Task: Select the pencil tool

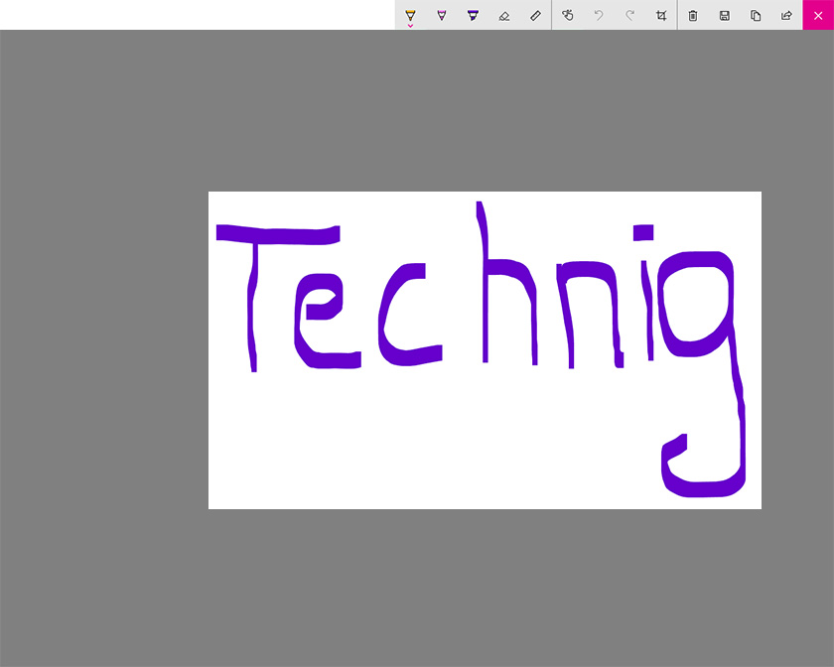Action: click(x=442, y=15)
